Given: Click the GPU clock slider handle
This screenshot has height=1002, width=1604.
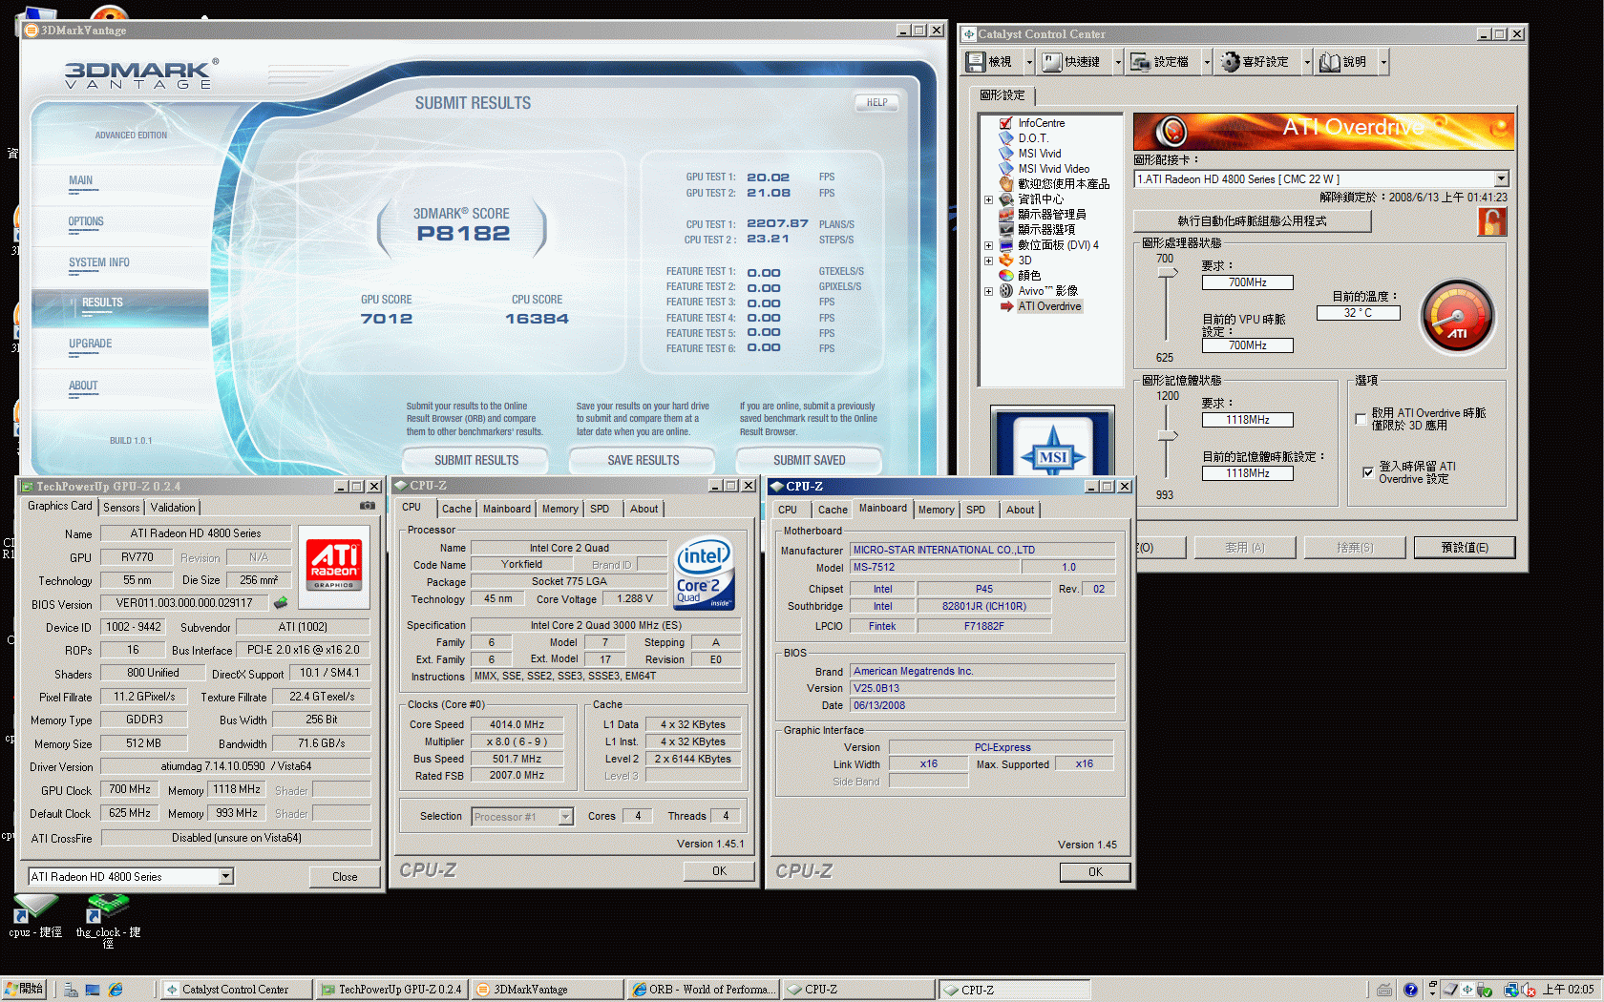Looking at the screenshot, I should tap(1167, 273).
